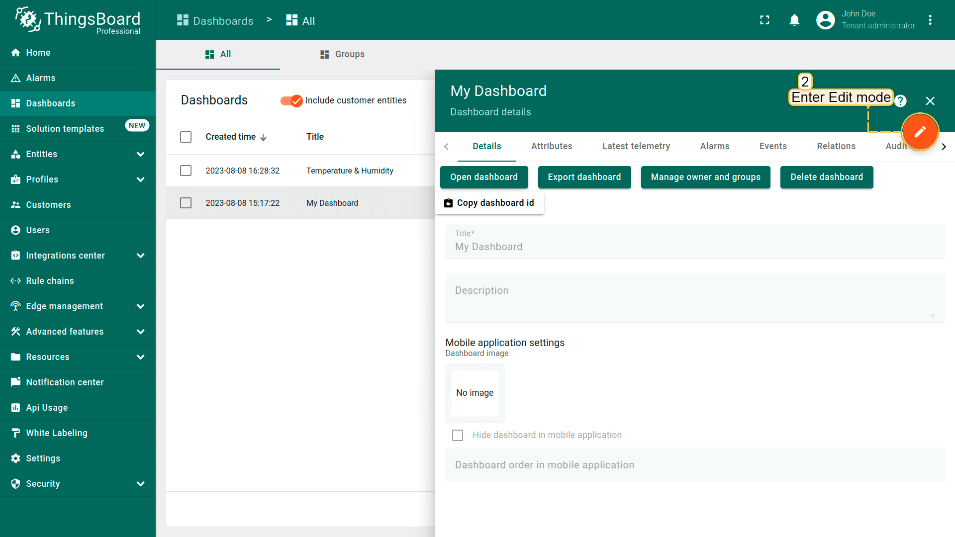Expand the Security section
This screenshot has width=955, height=537.
pyautogui.click(x=140, y=484)
